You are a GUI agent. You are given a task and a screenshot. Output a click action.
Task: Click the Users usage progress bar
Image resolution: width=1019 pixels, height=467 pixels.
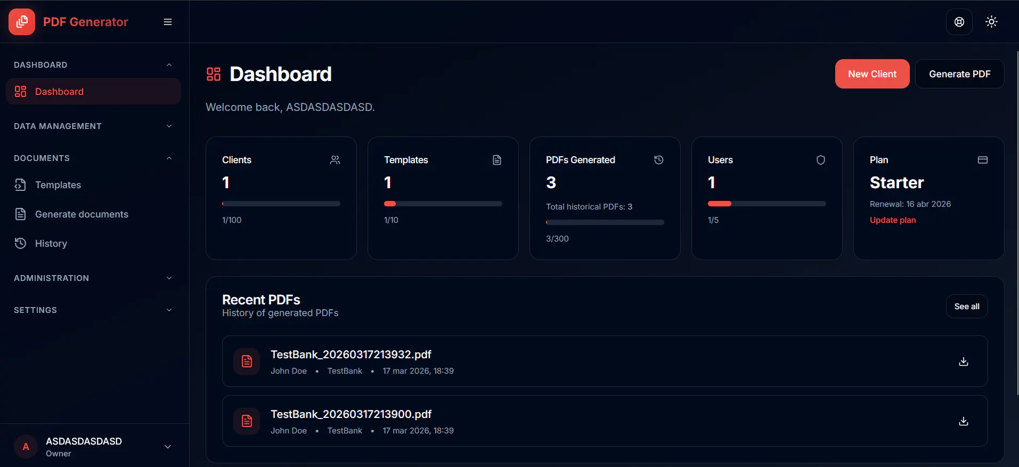[767, 204]
